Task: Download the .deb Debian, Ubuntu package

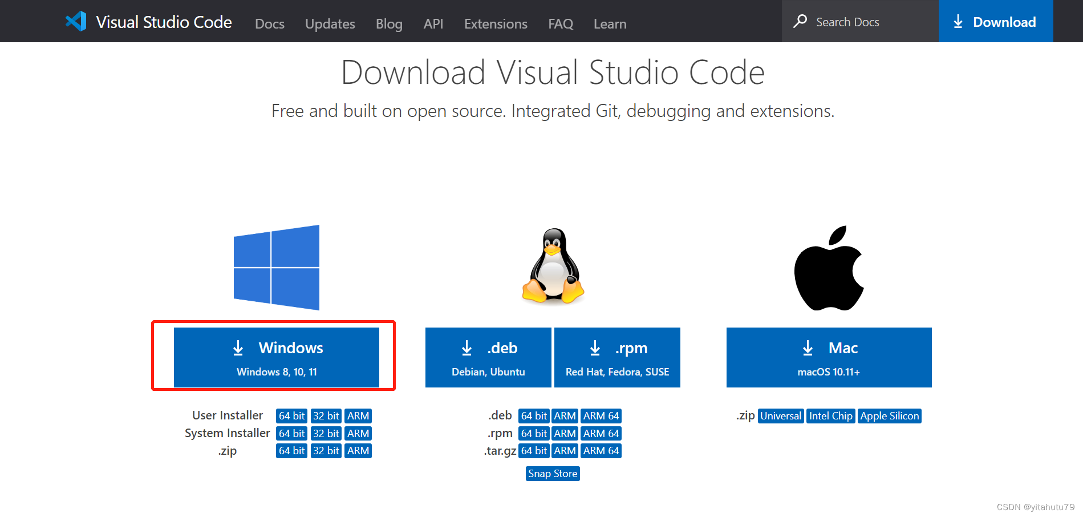Action: (x=488, y=357)
